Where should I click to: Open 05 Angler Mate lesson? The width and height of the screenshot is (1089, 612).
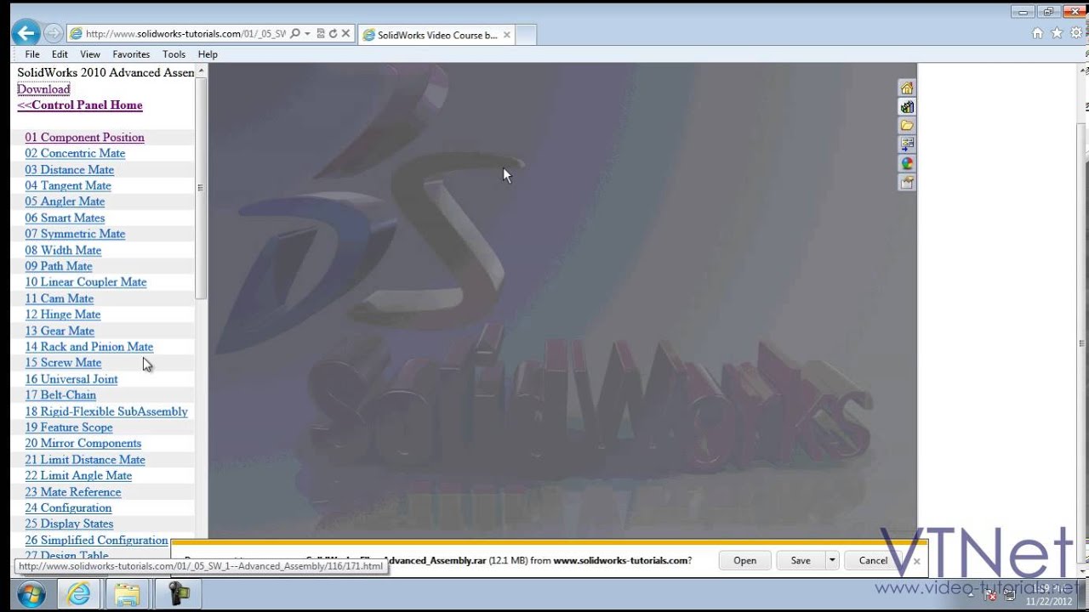pyautogui.click(x=65, y=201)
